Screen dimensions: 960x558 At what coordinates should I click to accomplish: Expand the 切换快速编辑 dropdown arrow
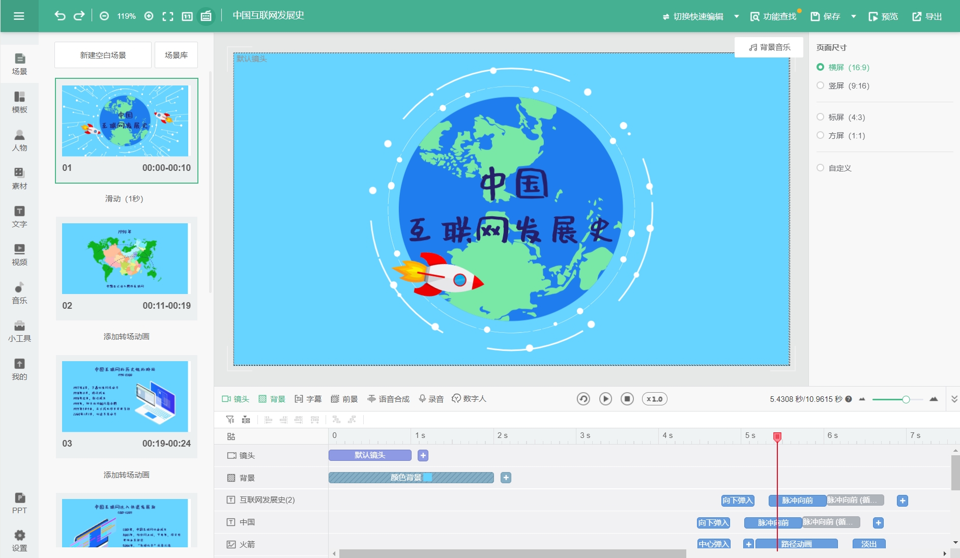click(736, 16)
